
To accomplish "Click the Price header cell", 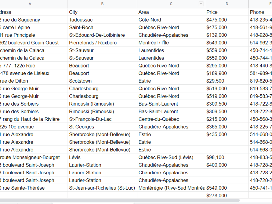I will tap(227, 12).
